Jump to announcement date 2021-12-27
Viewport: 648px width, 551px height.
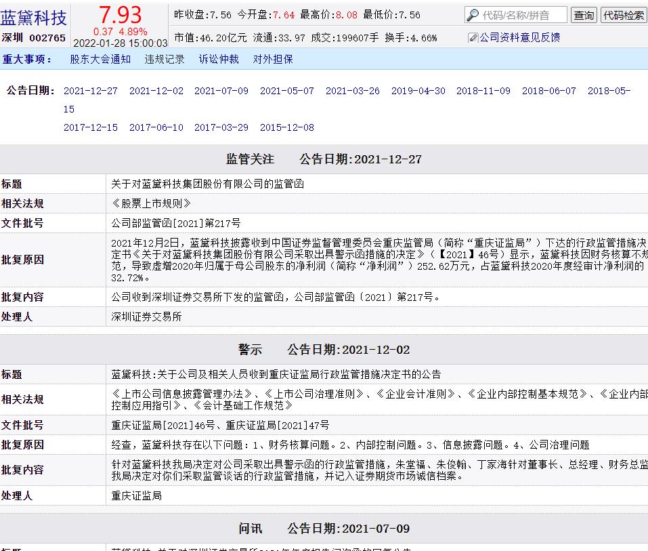pos(91,91)
